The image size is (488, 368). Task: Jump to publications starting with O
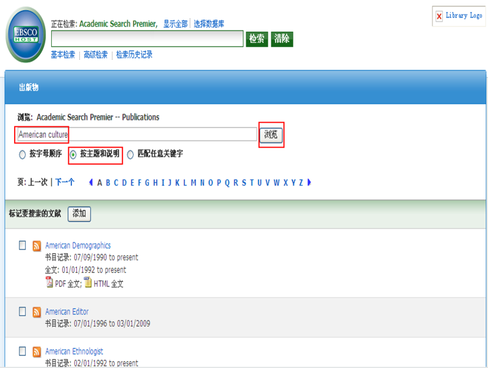coord(210,182)
